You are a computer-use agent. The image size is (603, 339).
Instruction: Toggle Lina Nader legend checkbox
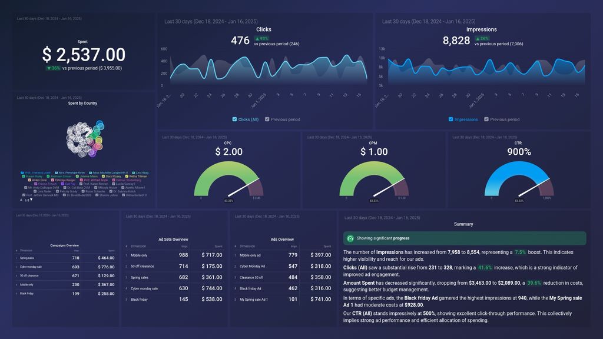coord(35,191)
